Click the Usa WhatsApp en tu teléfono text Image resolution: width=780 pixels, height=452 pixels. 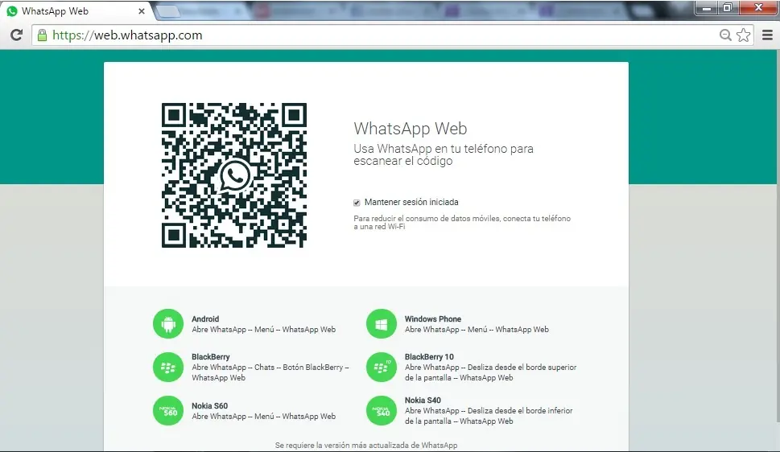click(444, 154)
